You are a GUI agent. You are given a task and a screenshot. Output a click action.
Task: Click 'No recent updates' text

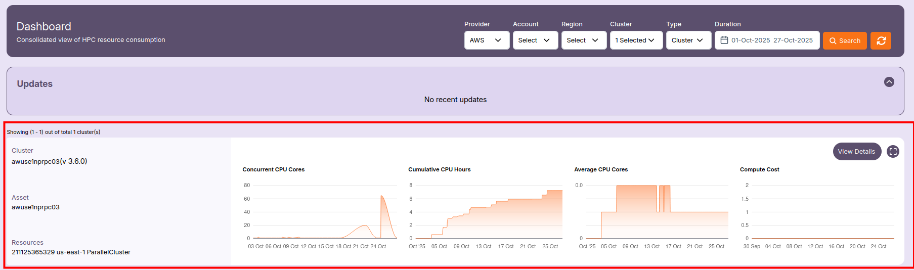click(x=455, y=100)
